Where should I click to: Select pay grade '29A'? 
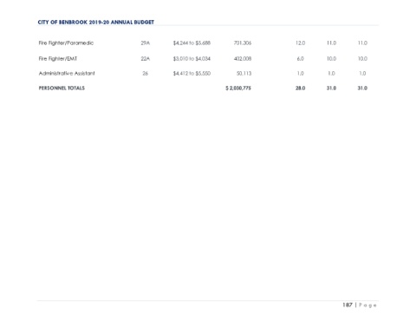(146, 43)
